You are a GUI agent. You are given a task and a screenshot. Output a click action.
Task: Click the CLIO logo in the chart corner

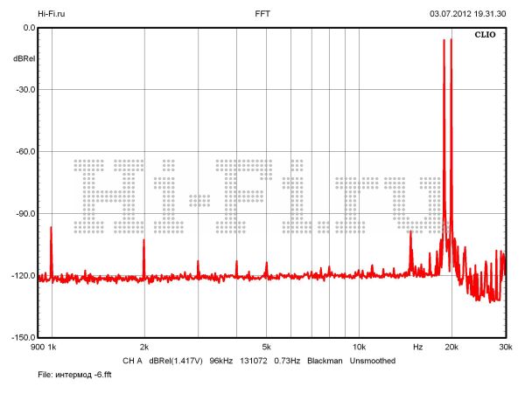(486, 37)
